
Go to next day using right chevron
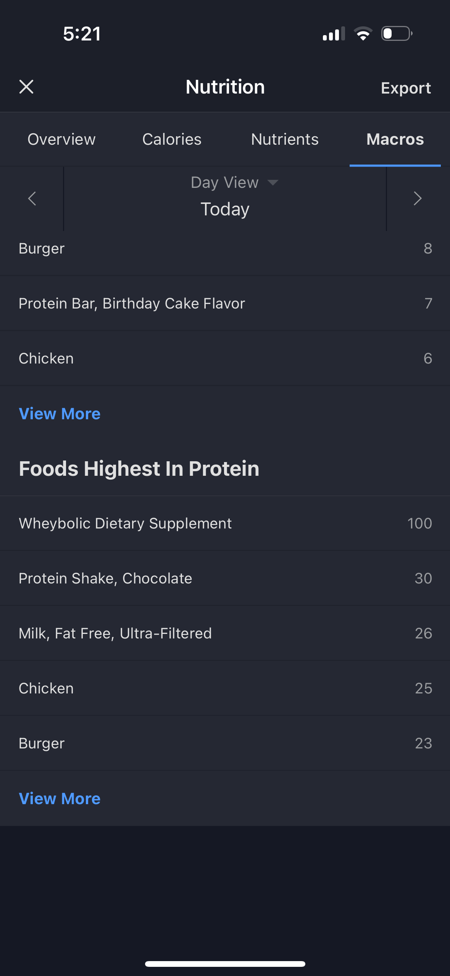pos(418,199)
